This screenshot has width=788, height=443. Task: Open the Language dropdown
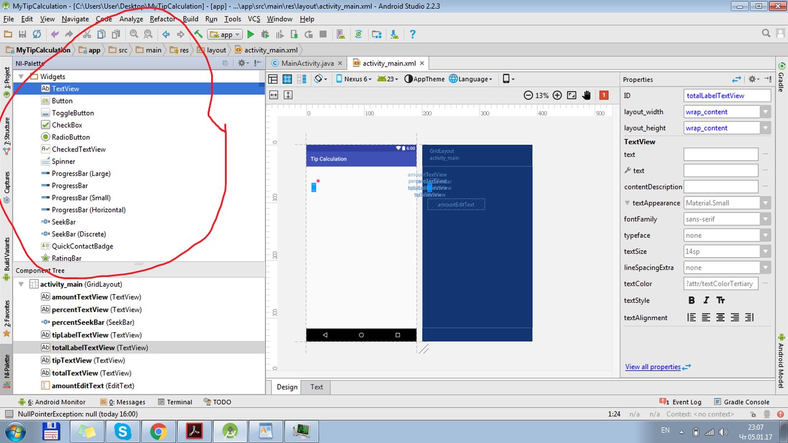[471, 79]
